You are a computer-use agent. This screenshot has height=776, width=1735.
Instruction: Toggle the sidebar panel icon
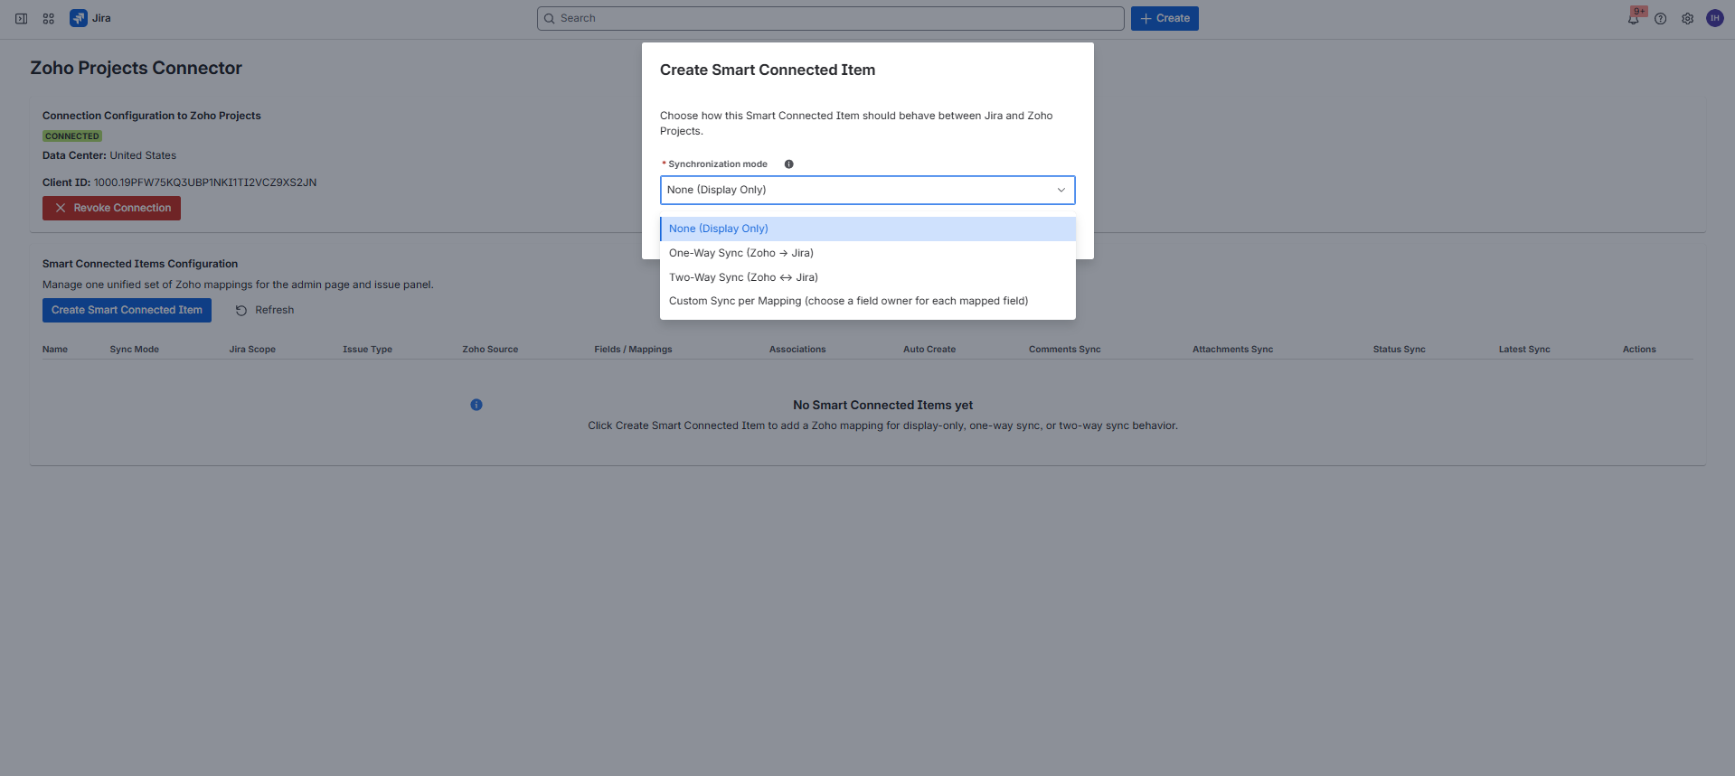point(21,18)
